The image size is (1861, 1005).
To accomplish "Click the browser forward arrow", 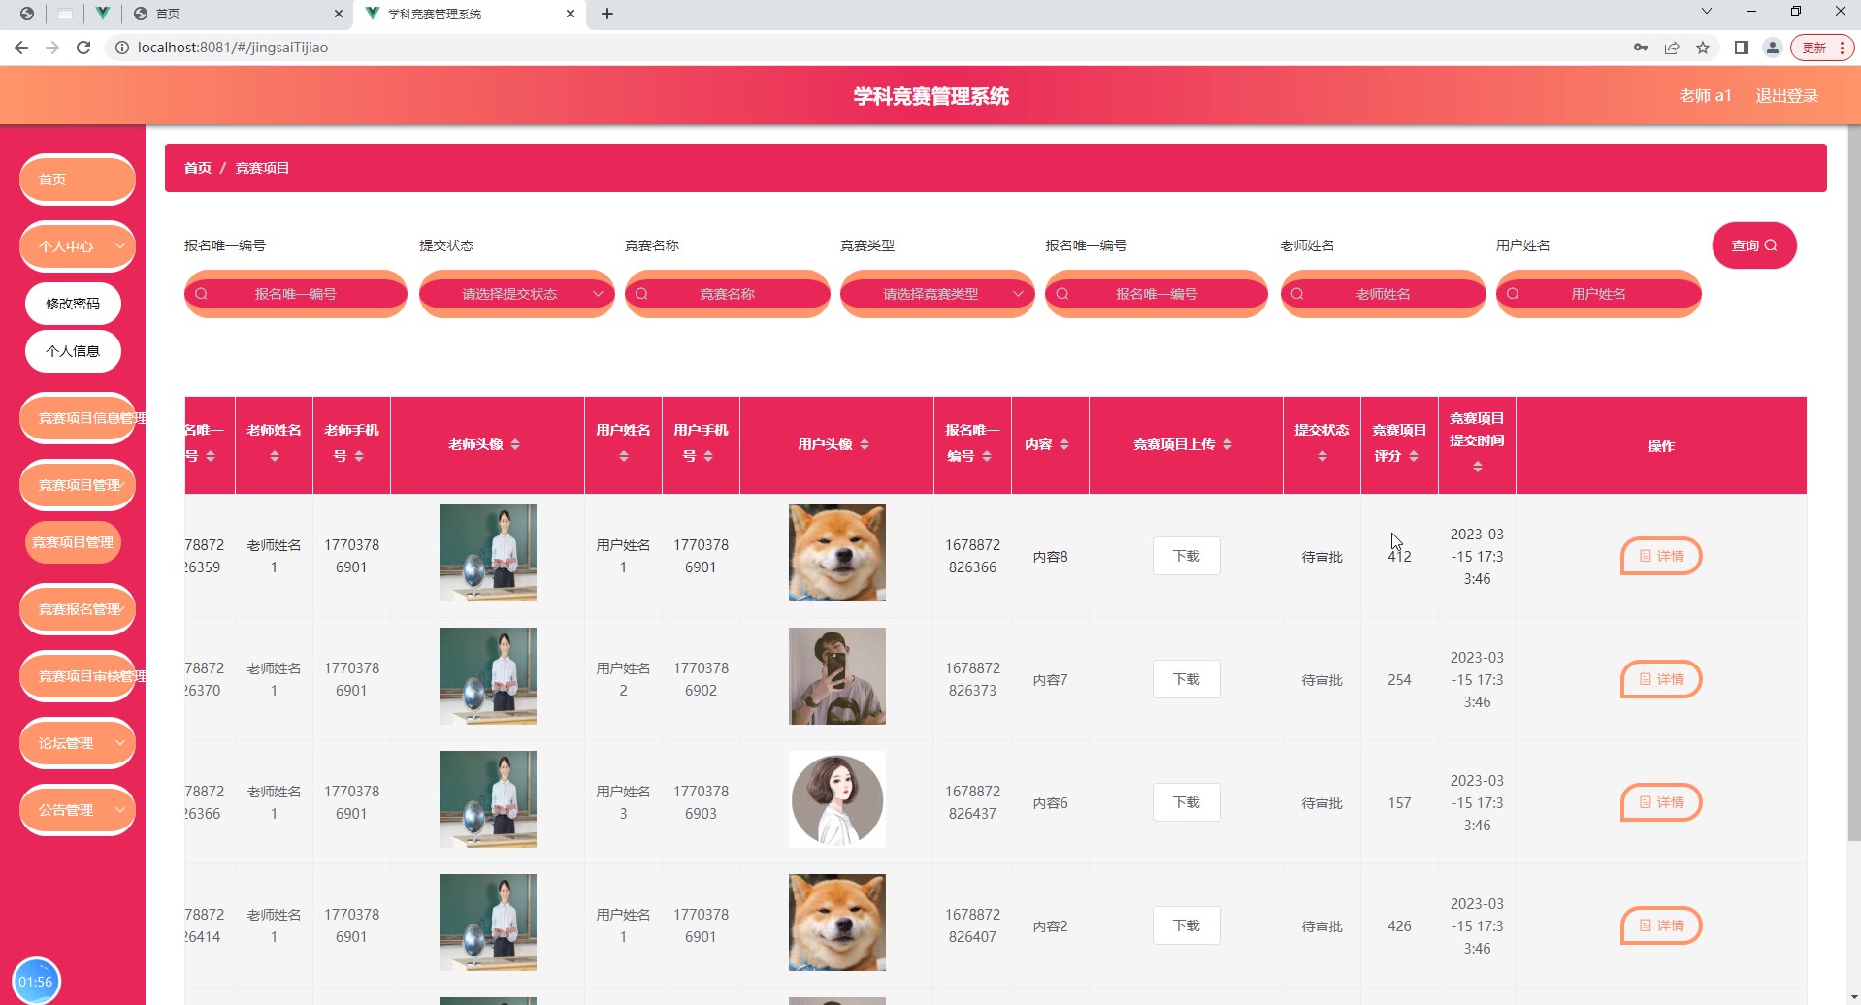I will [x=52, y=48].
